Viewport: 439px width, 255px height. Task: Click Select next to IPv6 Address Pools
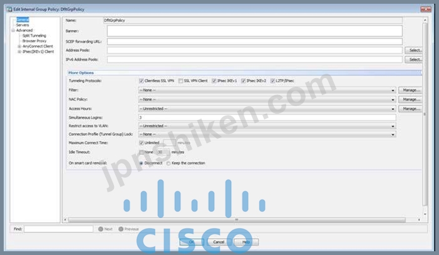point(413,59)
